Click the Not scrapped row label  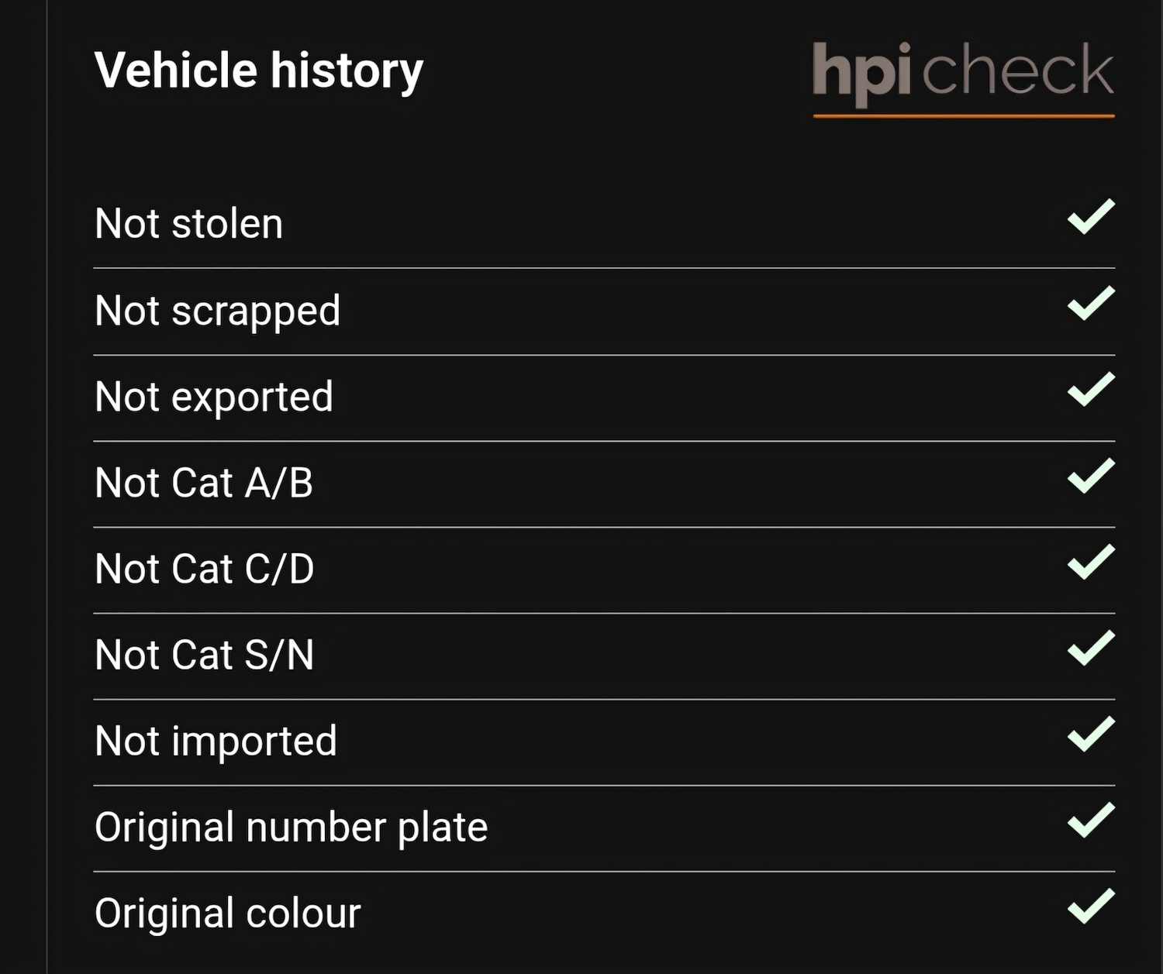tap(217, 311)
